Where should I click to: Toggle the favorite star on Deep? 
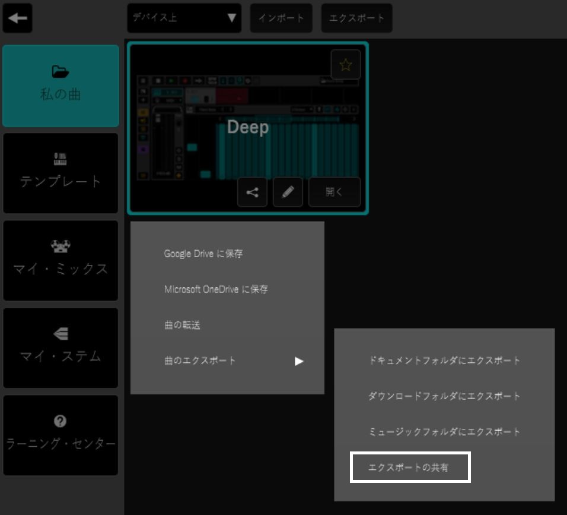point(345,65)
